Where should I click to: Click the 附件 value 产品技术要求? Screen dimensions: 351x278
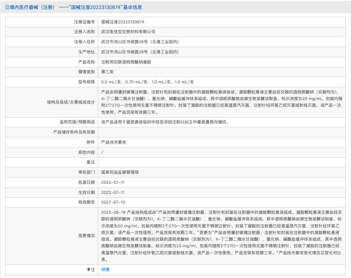pos(113,142)
